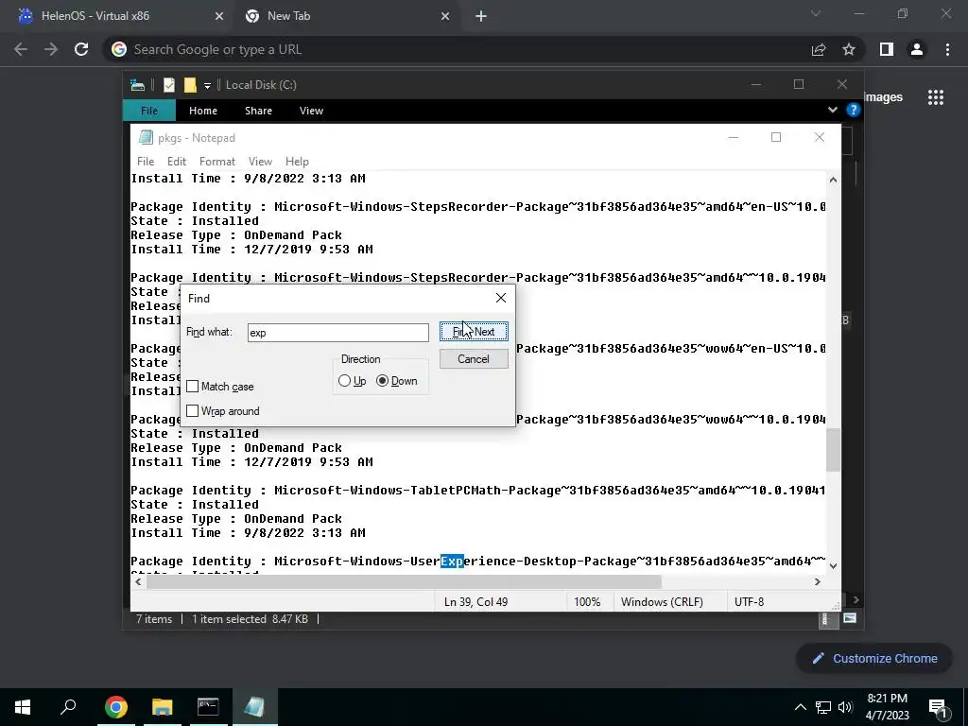Image resolution: width=968 pixels, height=726 pixels.
Task: Open File Explorer from the taskbar
Action: (162, 707)
